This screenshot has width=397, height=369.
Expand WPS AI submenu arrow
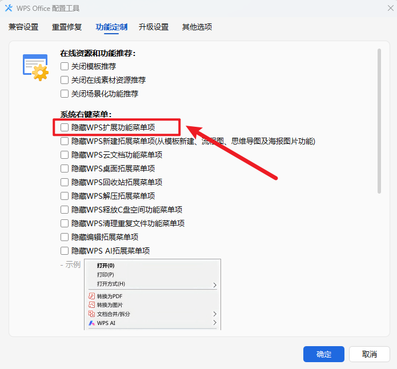tap(215, 323)
